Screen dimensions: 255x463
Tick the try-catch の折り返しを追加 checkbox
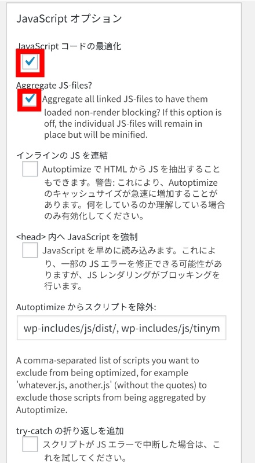point(30,444)
